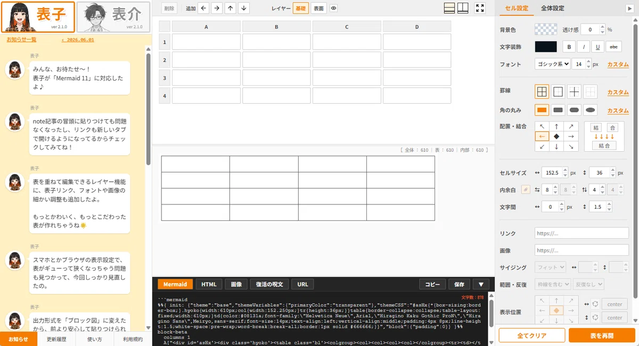Viewport: 639px width, 346px height.
Task: Click the リンク URL input field
Action: [x=581, y=233]
